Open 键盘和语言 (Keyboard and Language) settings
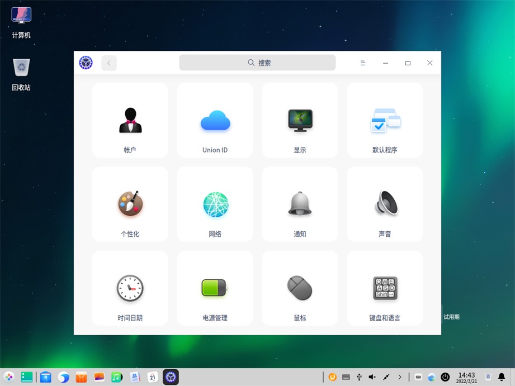The image size is (515, 386). pyautogui.click(x=385, y=288)
